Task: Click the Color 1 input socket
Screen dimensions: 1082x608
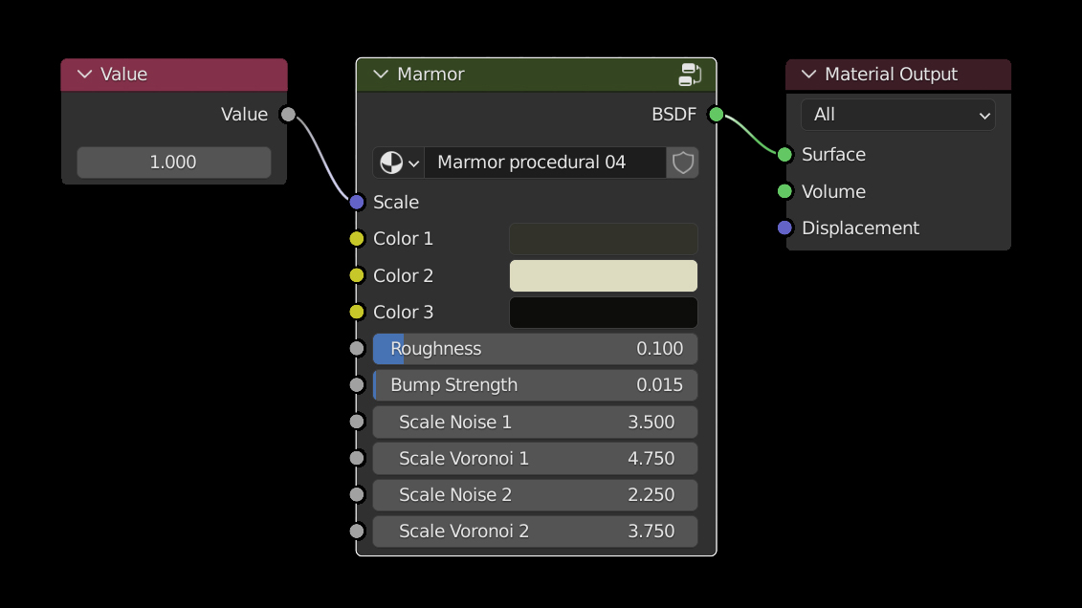Action: pyautogui.click(x=357, y=239)
